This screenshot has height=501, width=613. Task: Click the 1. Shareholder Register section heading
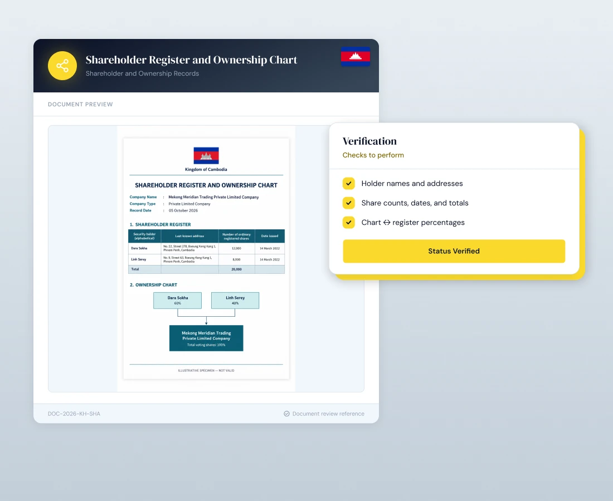point(160,224)
